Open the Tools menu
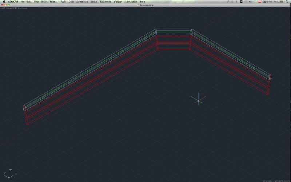Viewport: 291px width, 182px height. [x=63, y=1]
